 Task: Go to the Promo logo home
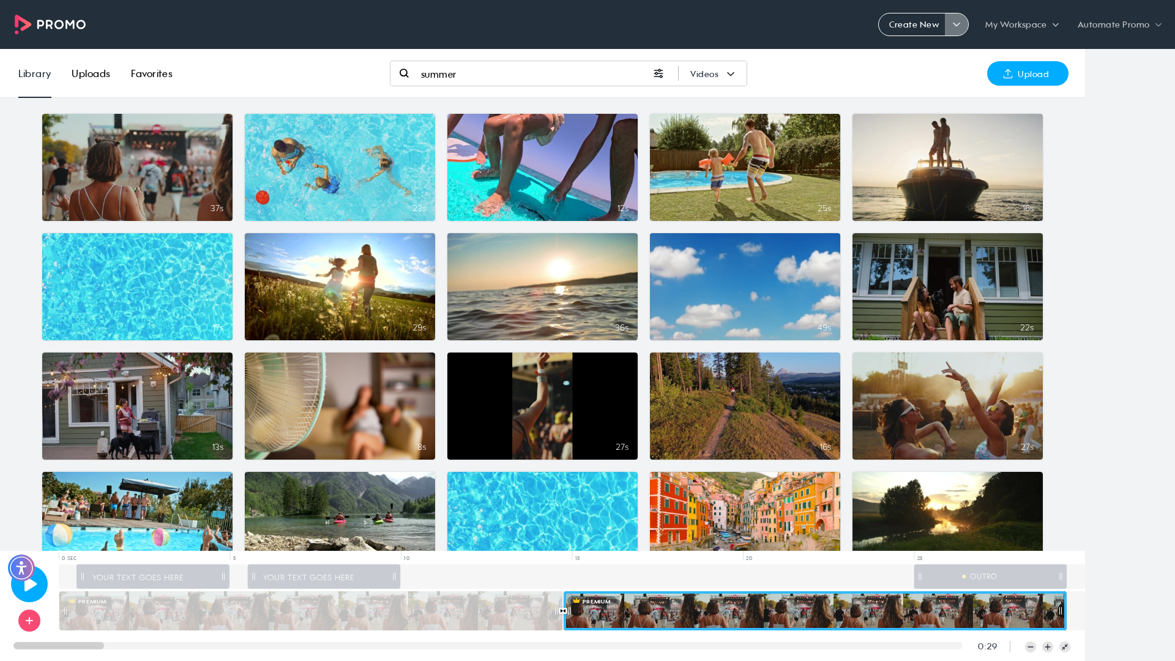50,24
